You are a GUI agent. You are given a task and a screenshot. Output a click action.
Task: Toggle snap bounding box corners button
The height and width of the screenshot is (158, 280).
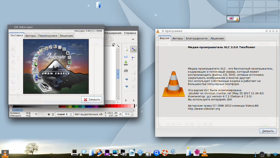tap(133, 58)
